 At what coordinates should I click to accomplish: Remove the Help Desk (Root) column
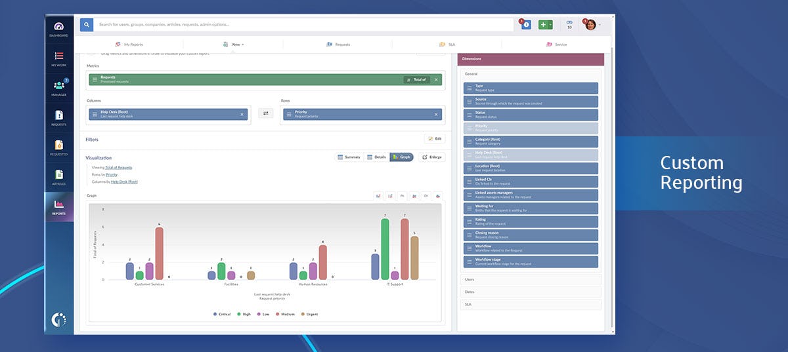tap(242, 114)
